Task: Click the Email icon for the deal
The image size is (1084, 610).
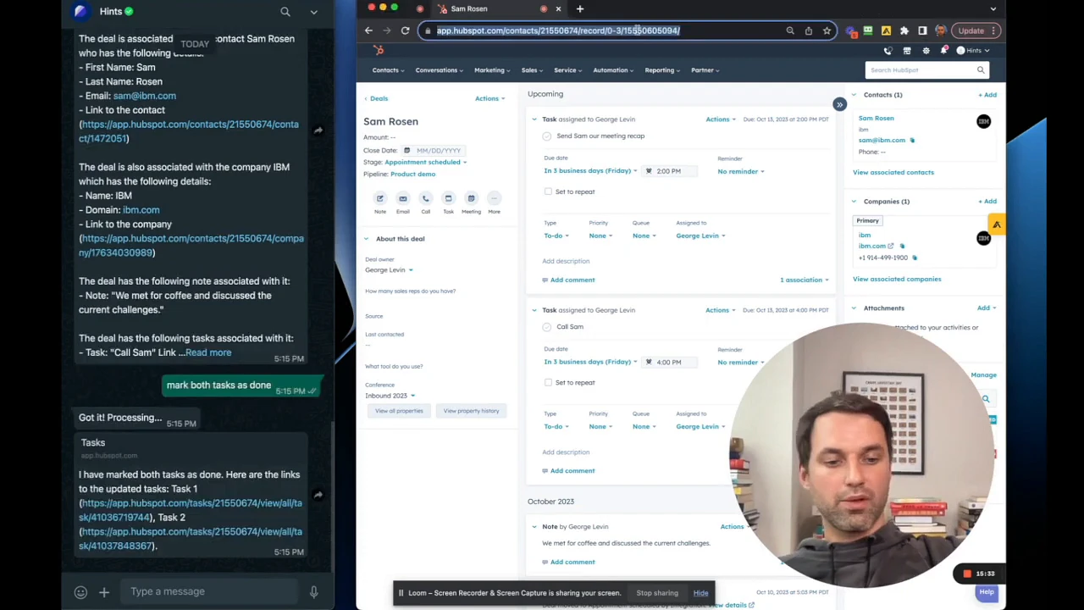Action: pyautogui.click(x=403, y=198)
